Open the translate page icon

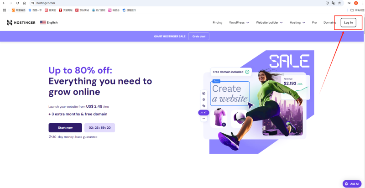tap(334, 3)
